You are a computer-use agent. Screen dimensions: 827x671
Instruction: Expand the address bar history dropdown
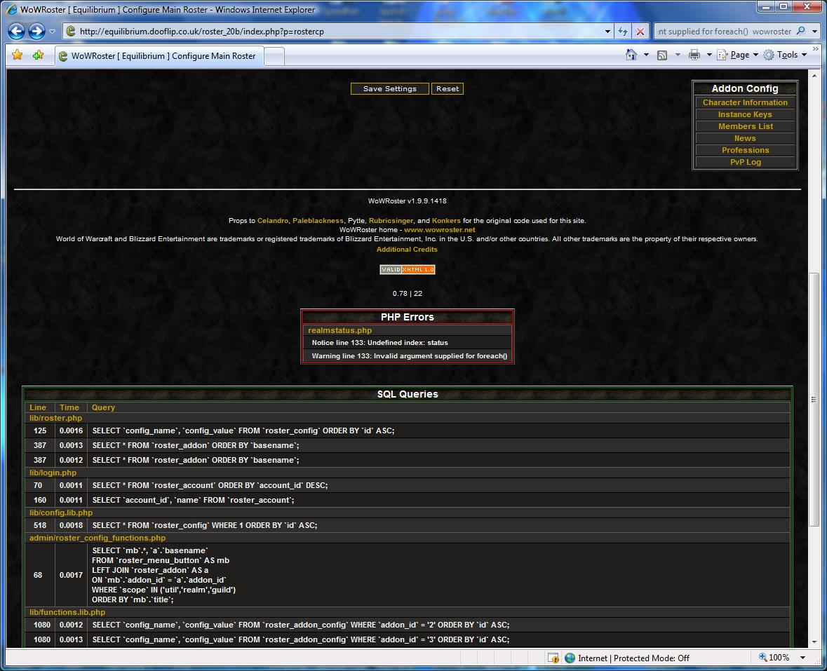click(607, 32)
